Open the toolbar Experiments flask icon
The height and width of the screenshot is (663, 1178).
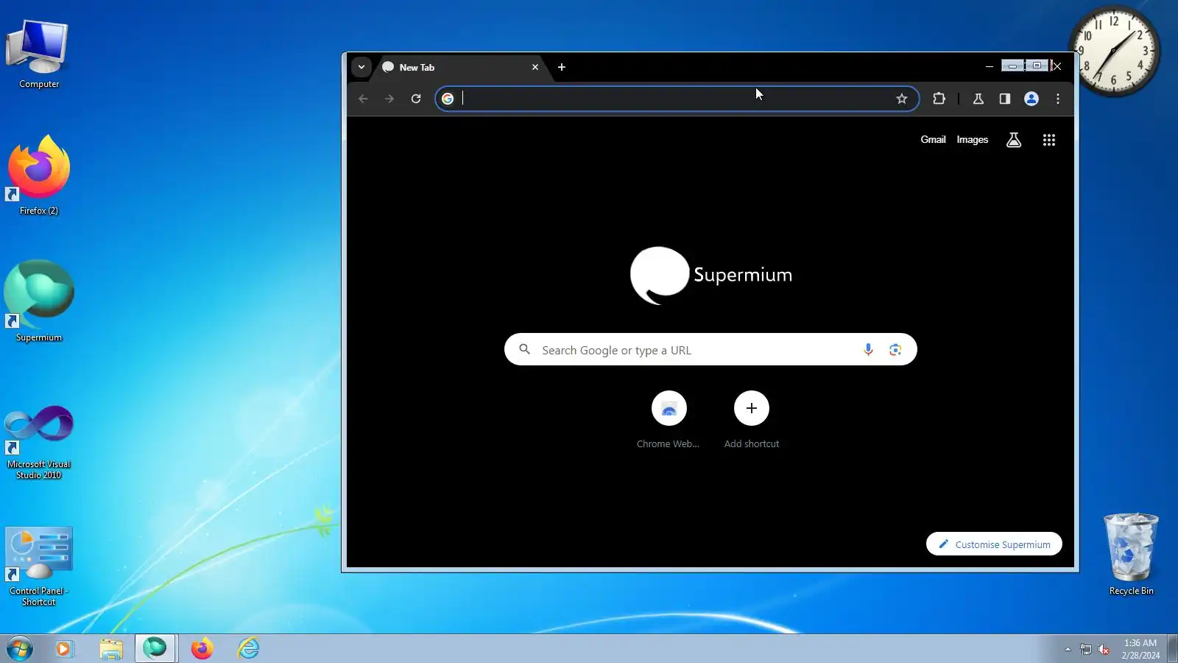pos(978,99)
